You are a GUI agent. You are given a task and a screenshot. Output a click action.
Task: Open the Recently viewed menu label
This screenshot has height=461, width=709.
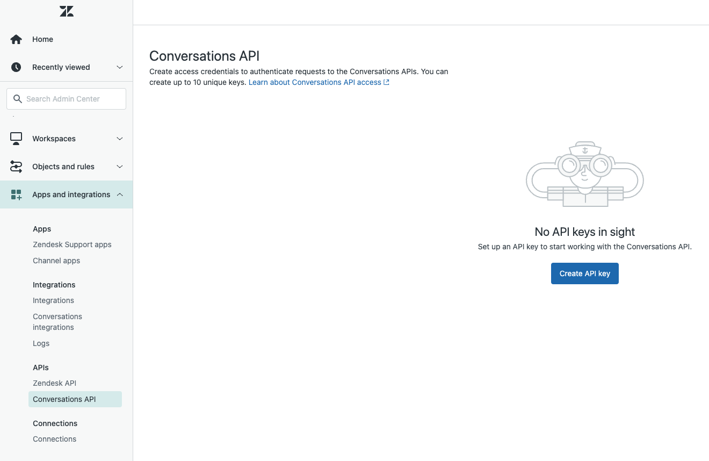(61, 67)
